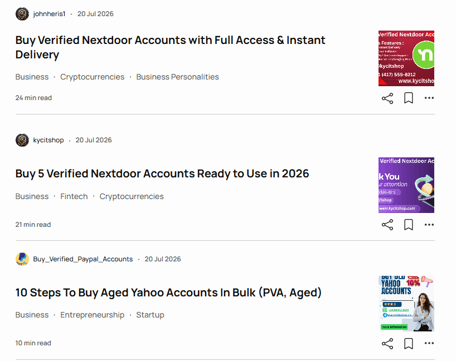456x362 pixels.
Task: Share the Aged Yahoo Accounts article
Action: tap(387, 344)
